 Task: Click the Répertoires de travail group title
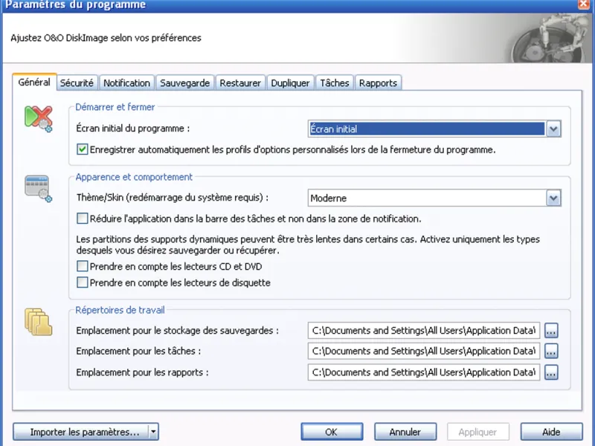point(120,310)
